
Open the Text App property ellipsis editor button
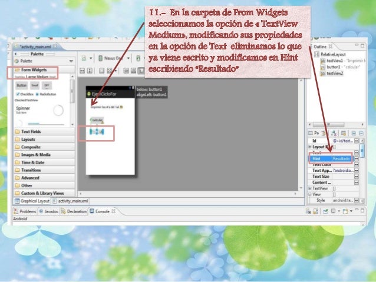[x=357, y=170]
